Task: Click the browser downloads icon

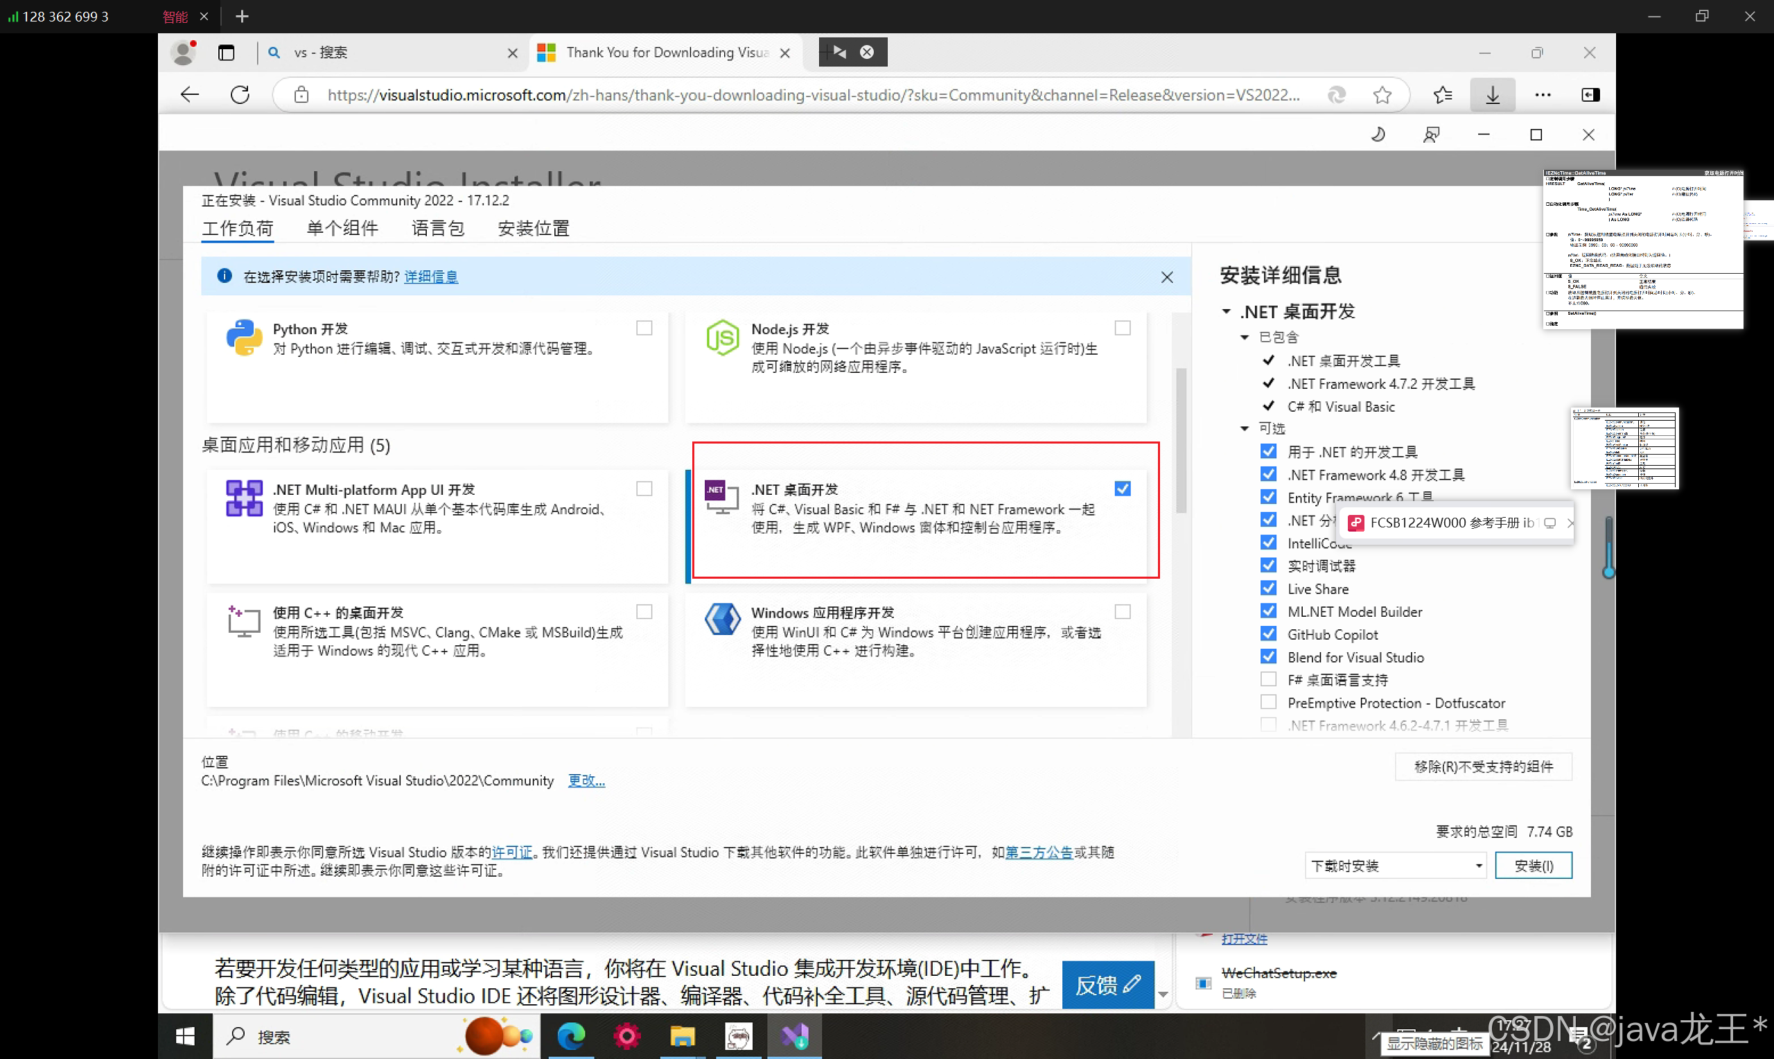Action: [1492, 95]
